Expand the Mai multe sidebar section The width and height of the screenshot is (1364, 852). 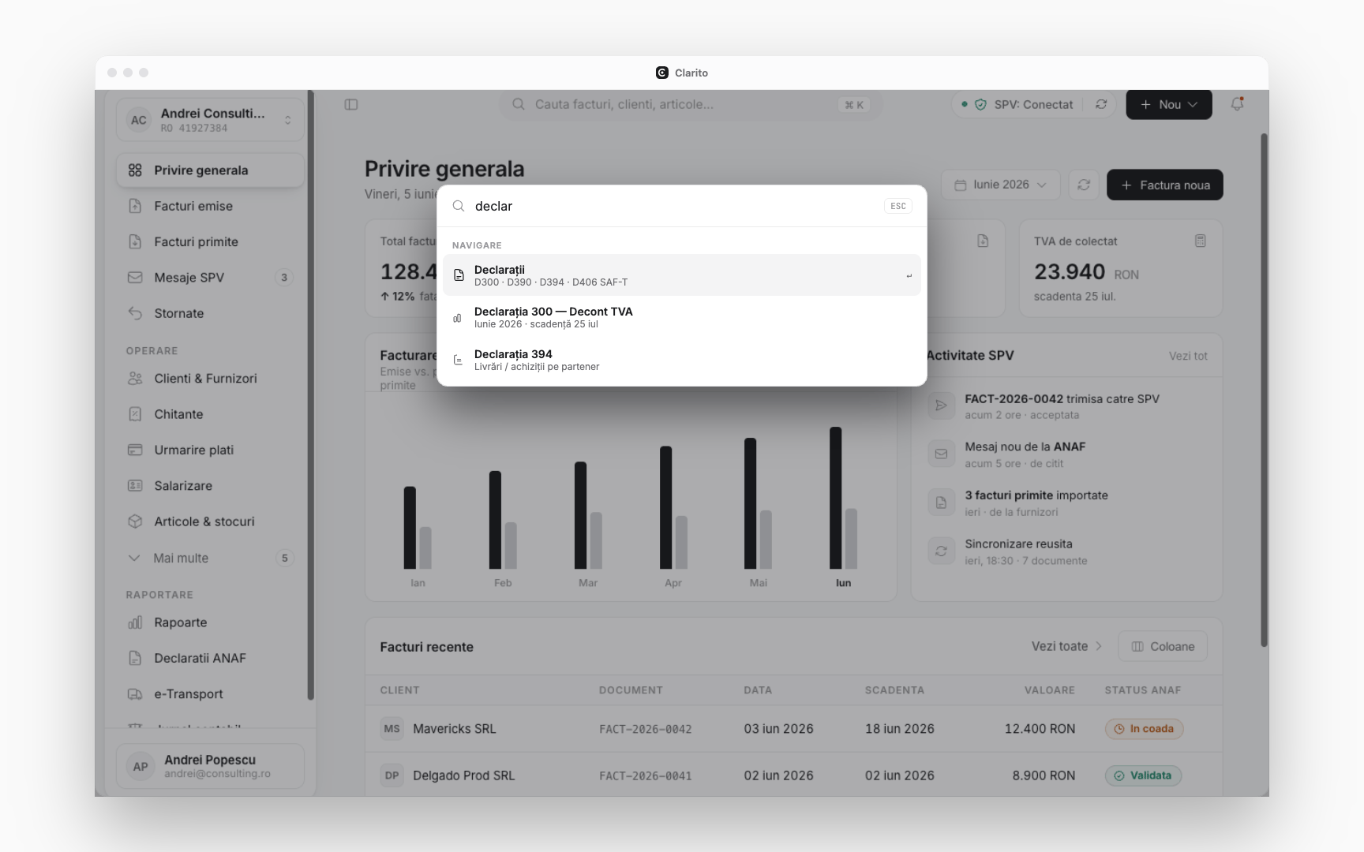point(210,558)
